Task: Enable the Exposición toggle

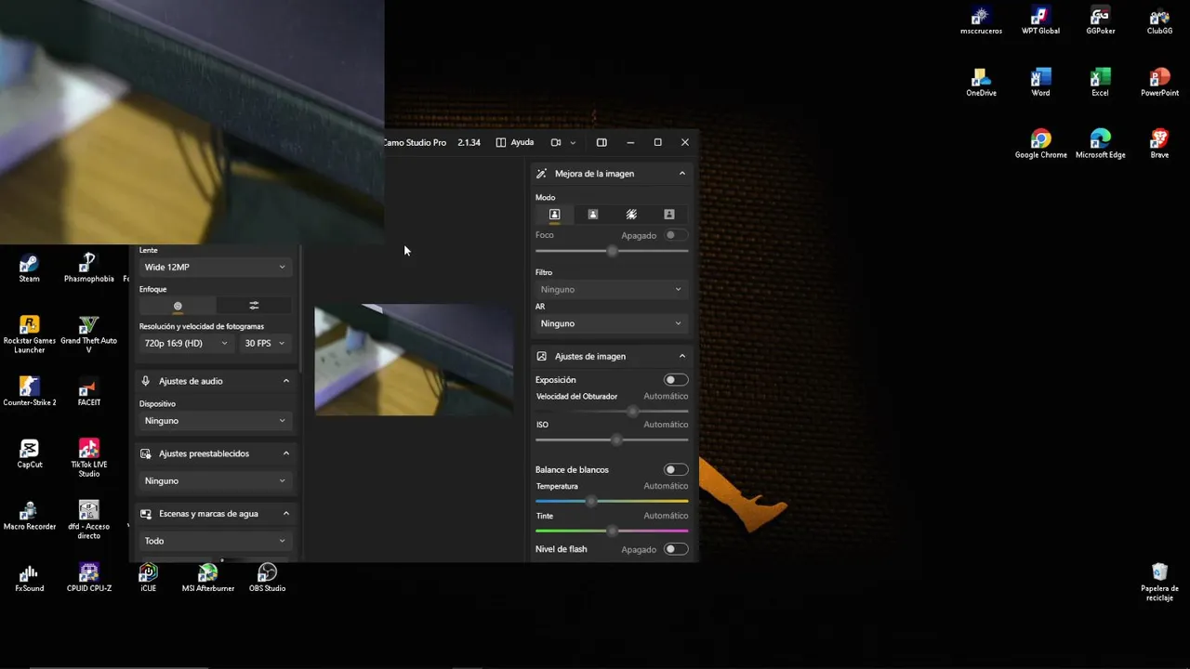Action: click(676, 380)
